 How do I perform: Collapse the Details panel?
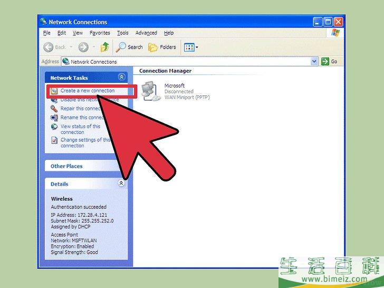[x=121, y=183]
